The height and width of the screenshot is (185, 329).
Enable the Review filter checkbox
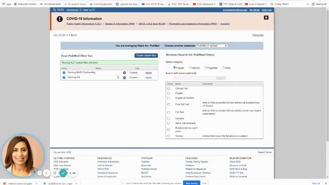click(x=169, y=136)
